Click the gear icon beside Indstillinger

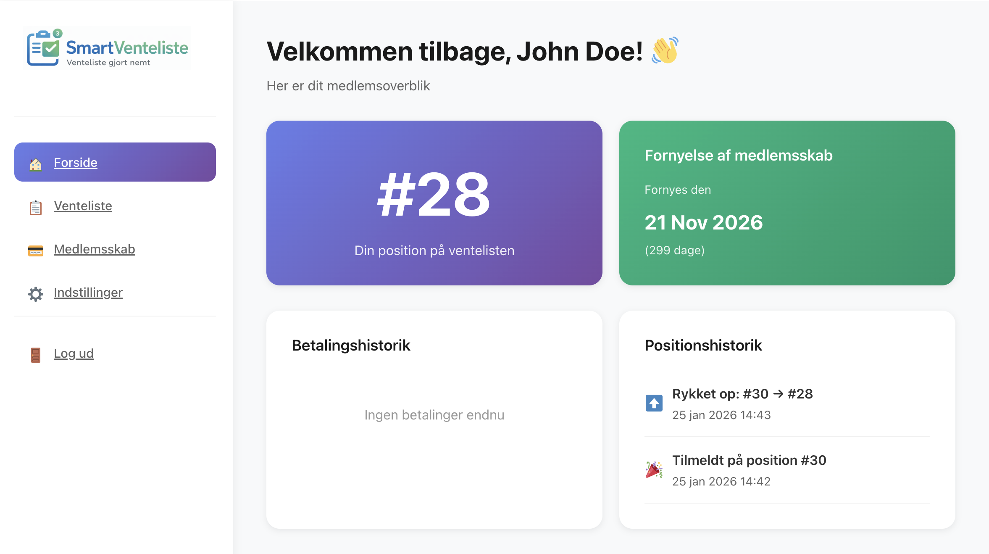36,294
